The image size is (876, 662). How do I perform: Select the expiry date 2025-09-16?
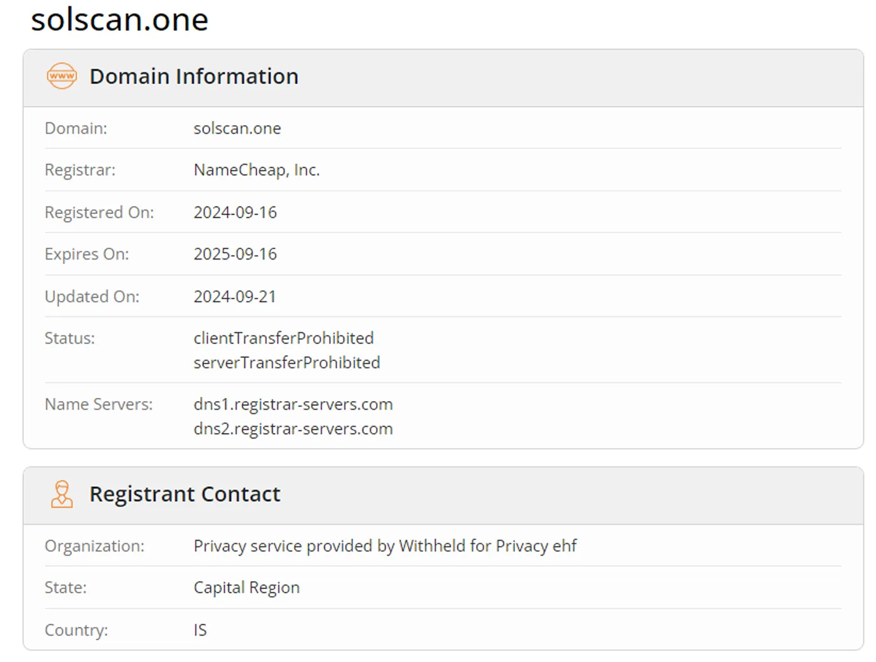coord(235,254)
